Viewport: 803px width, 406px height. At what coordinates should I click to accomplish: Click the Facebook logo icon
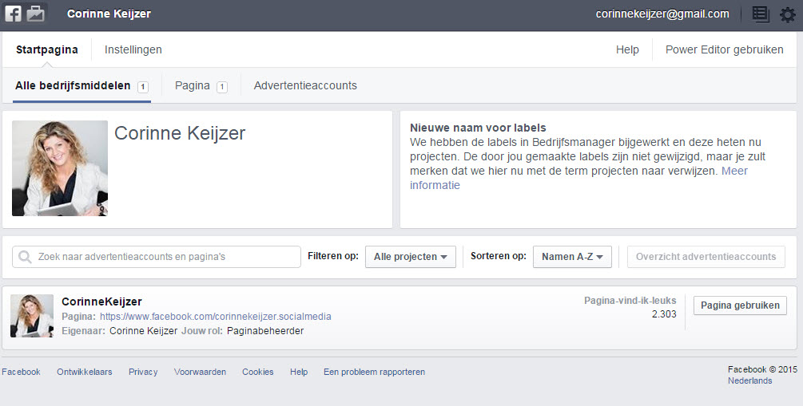[13, 14]
